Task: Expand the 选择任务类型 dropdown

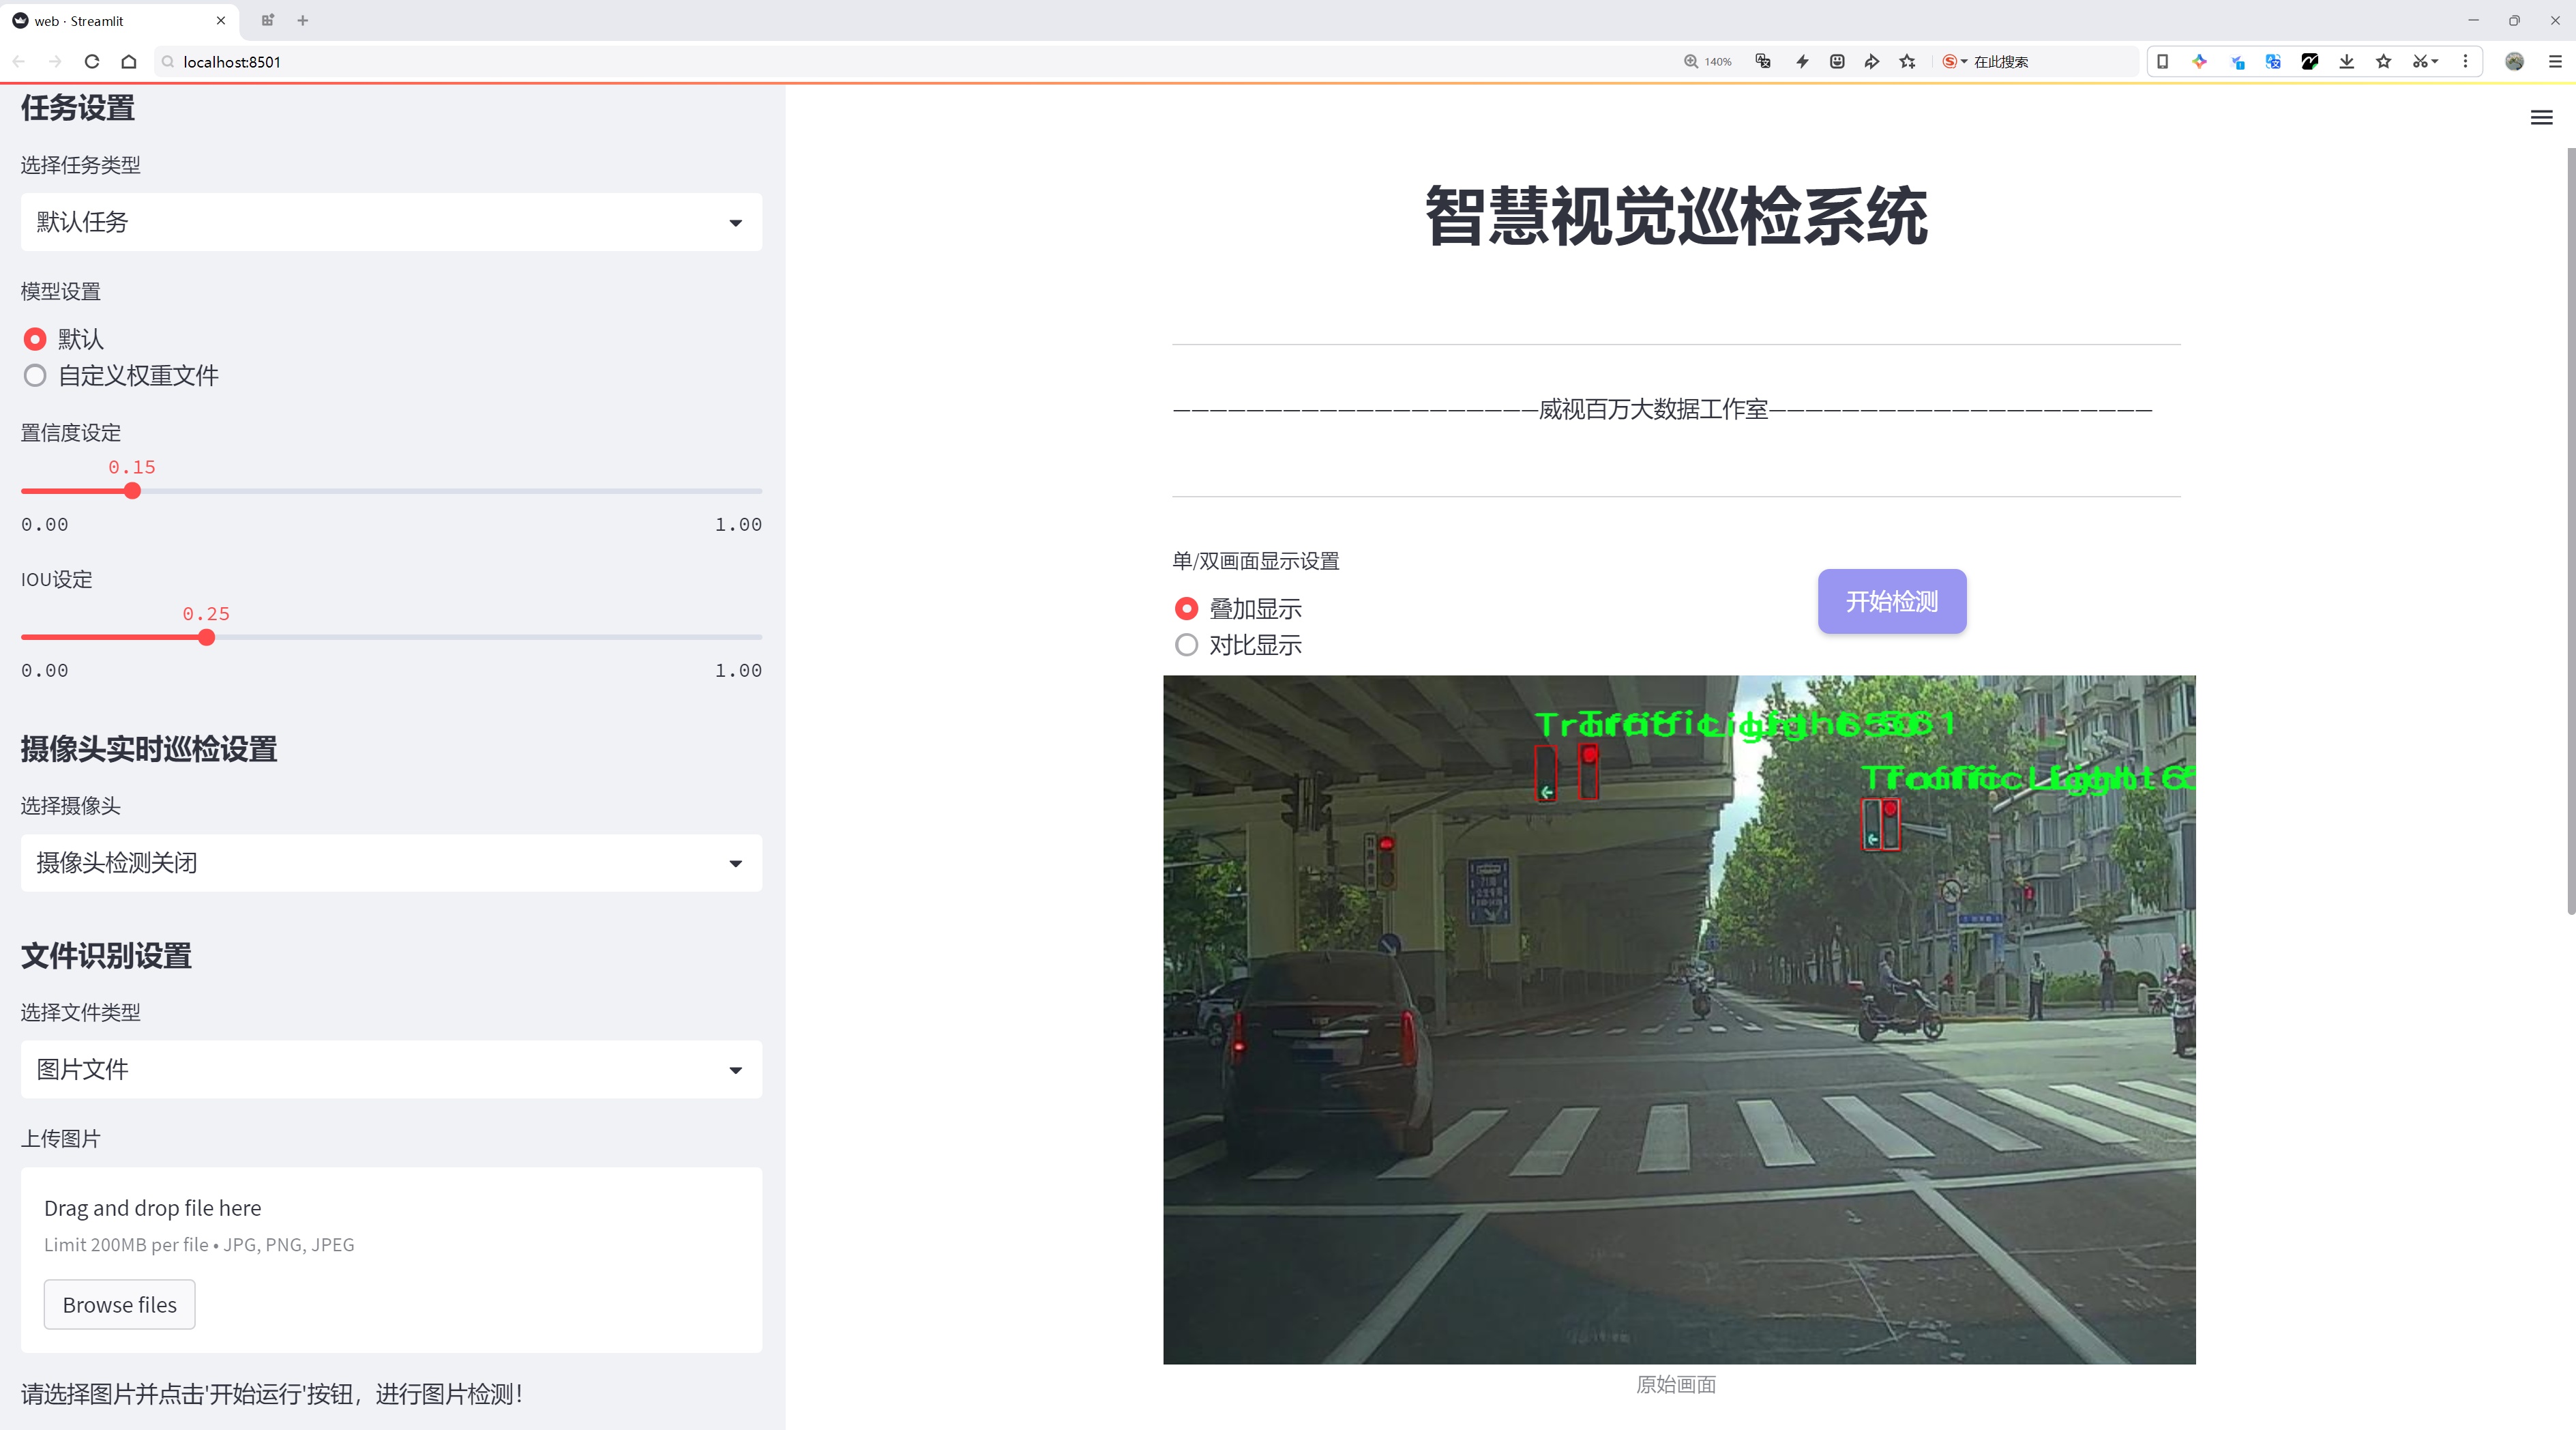Action: (391, 222)
